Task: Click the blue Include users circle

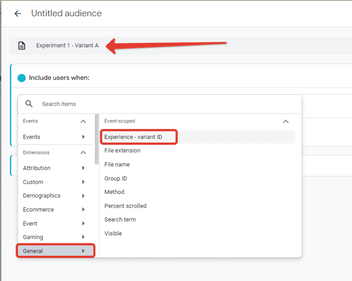Action: point(22,78)
